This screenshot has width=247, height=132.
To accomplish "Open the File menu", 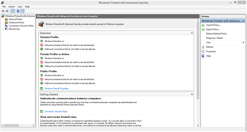I will [4, 6].
